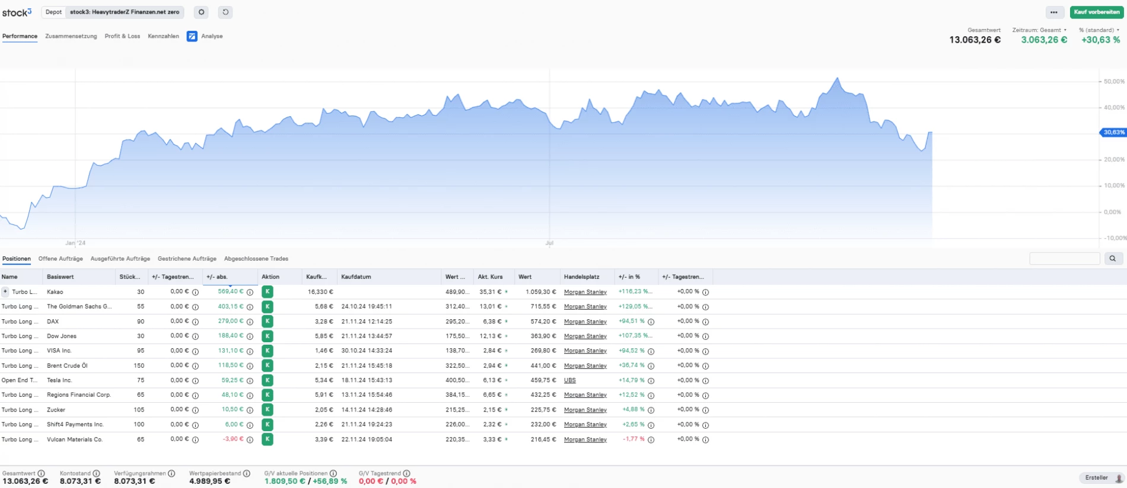Viewport: 1127px width, 488px height.
Task: Open info icon next to Kontostand
Action: pos(96,473)
